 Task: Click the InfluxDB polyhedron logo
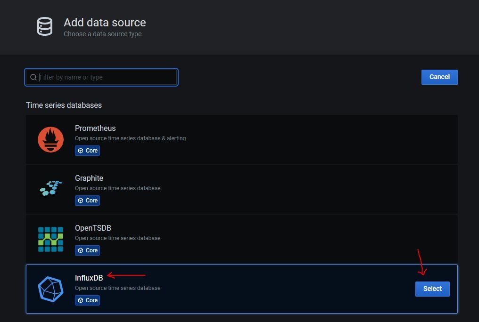point(51,289)
